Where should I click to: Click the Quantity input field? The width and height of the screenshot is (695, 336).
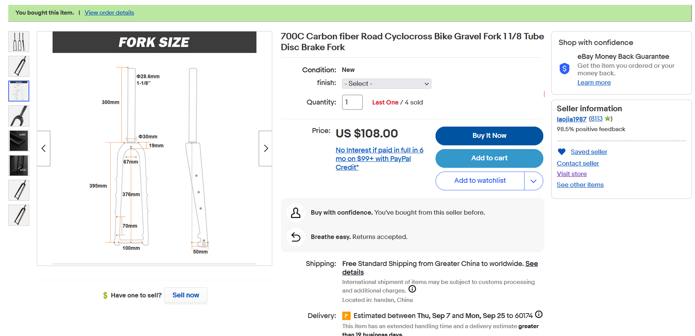pyautogui.click(x=352, y=102)
